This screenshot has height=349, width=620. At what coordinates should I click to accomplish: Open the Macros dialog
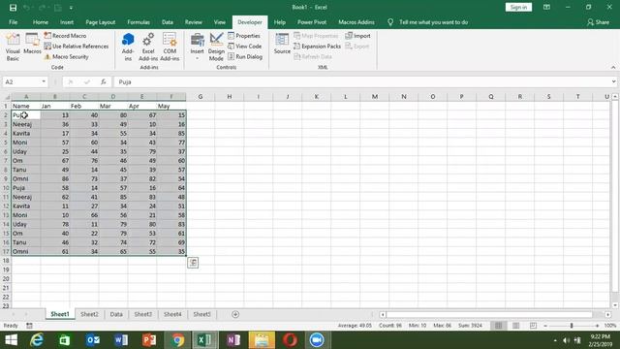pos(32,45)
